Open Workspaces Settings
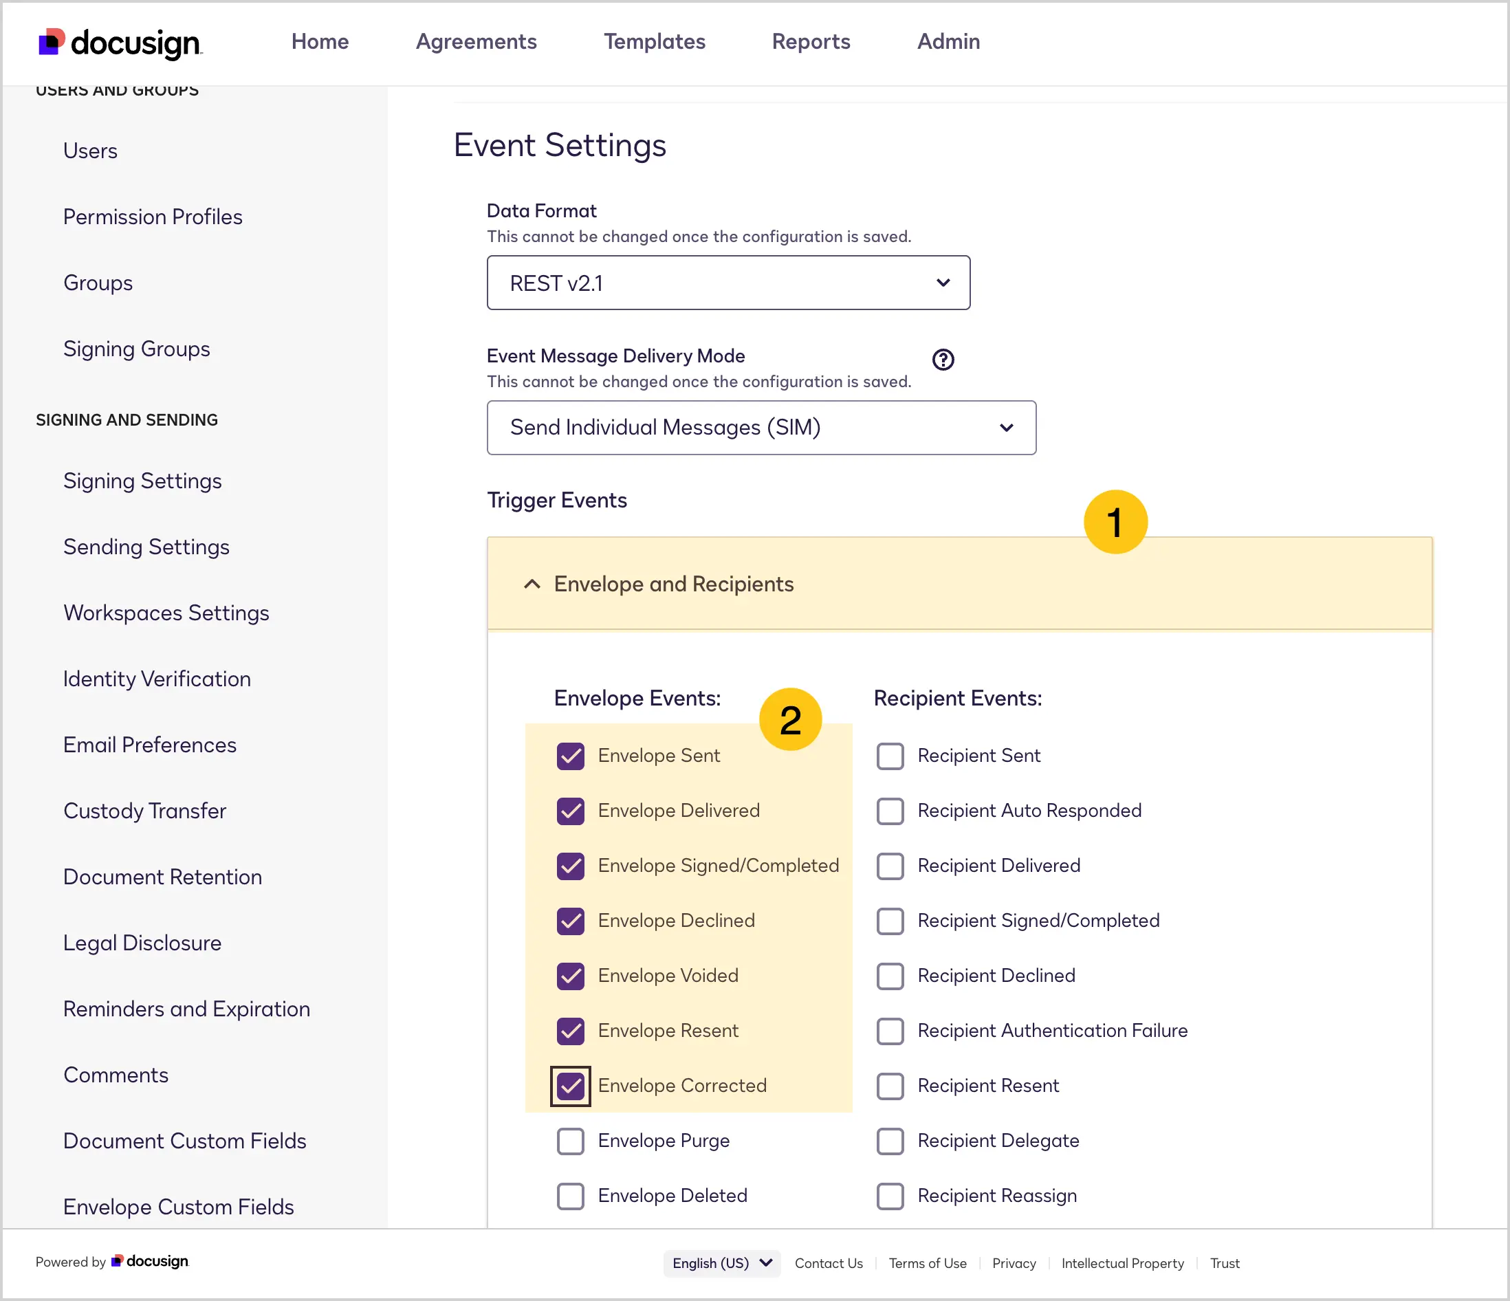The width and height of the screenshot is (1510, 1301). [x=166, y=613]
